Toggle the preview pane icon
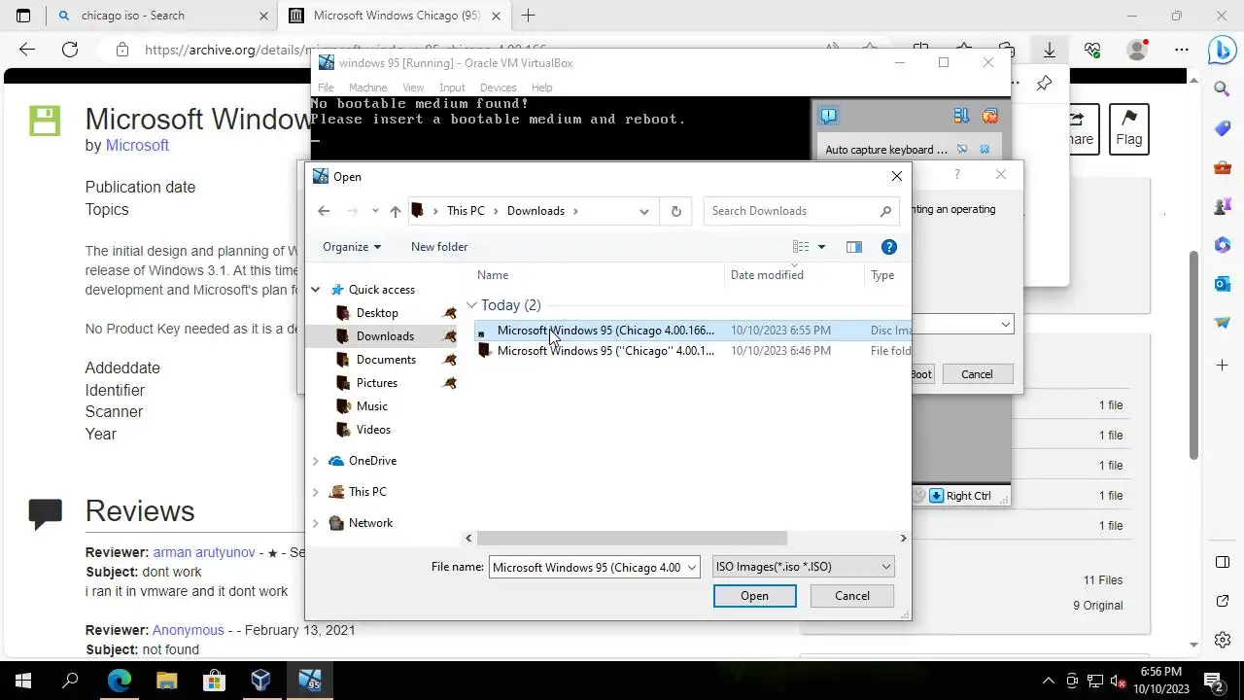Screen dimensions: 1244x700 (x=854, y=247)
